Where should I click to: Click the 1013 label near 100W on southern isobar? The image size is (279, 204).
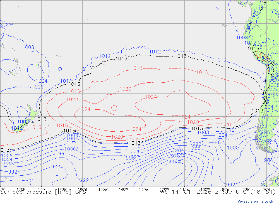pos(197,128)
